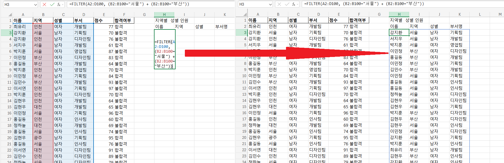Viewport: 504px width, 163px height.
Task: Select row 3 header in right sheet
Action: 242,33
